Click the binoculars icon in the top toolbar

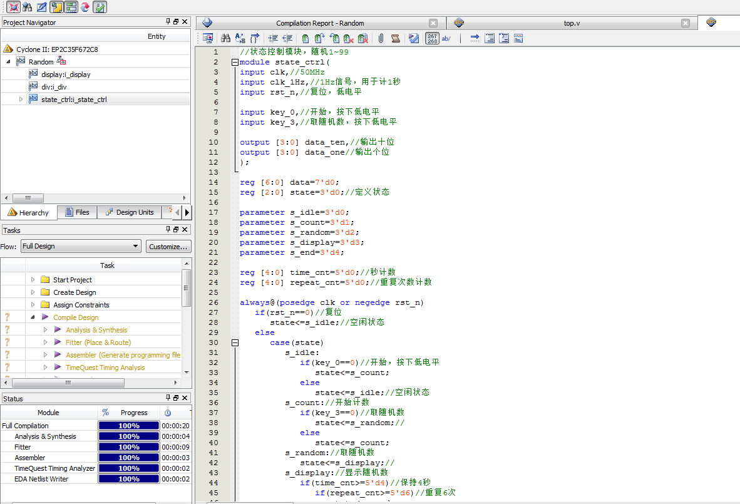pos(27,8)
